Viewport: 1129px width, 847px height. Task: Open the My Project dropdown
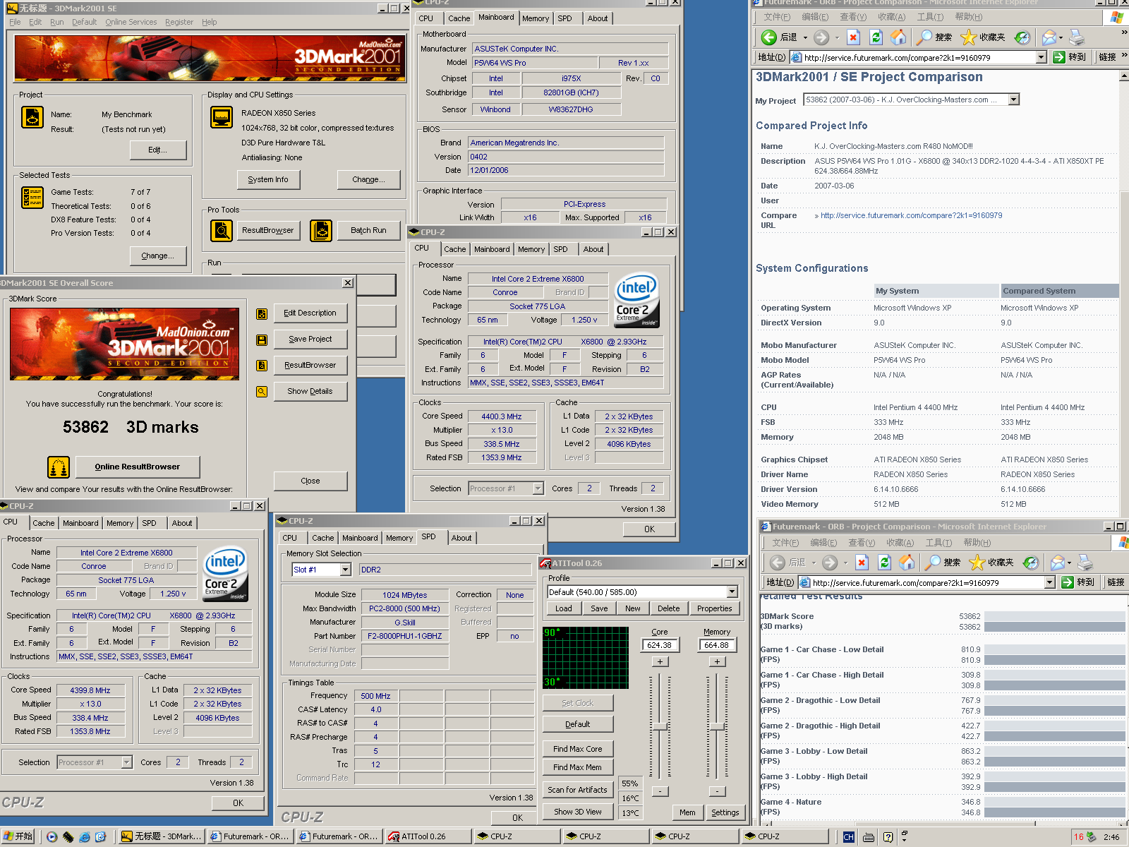[x=1014, y=100]
